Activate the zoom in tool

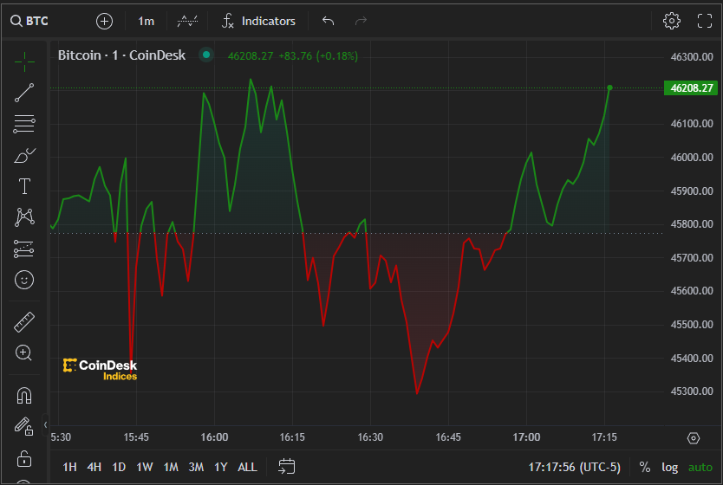click(24, 352)
